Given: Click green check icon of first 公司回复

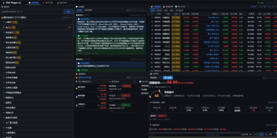Looking at the screenshot, I should tap(79, 35).
